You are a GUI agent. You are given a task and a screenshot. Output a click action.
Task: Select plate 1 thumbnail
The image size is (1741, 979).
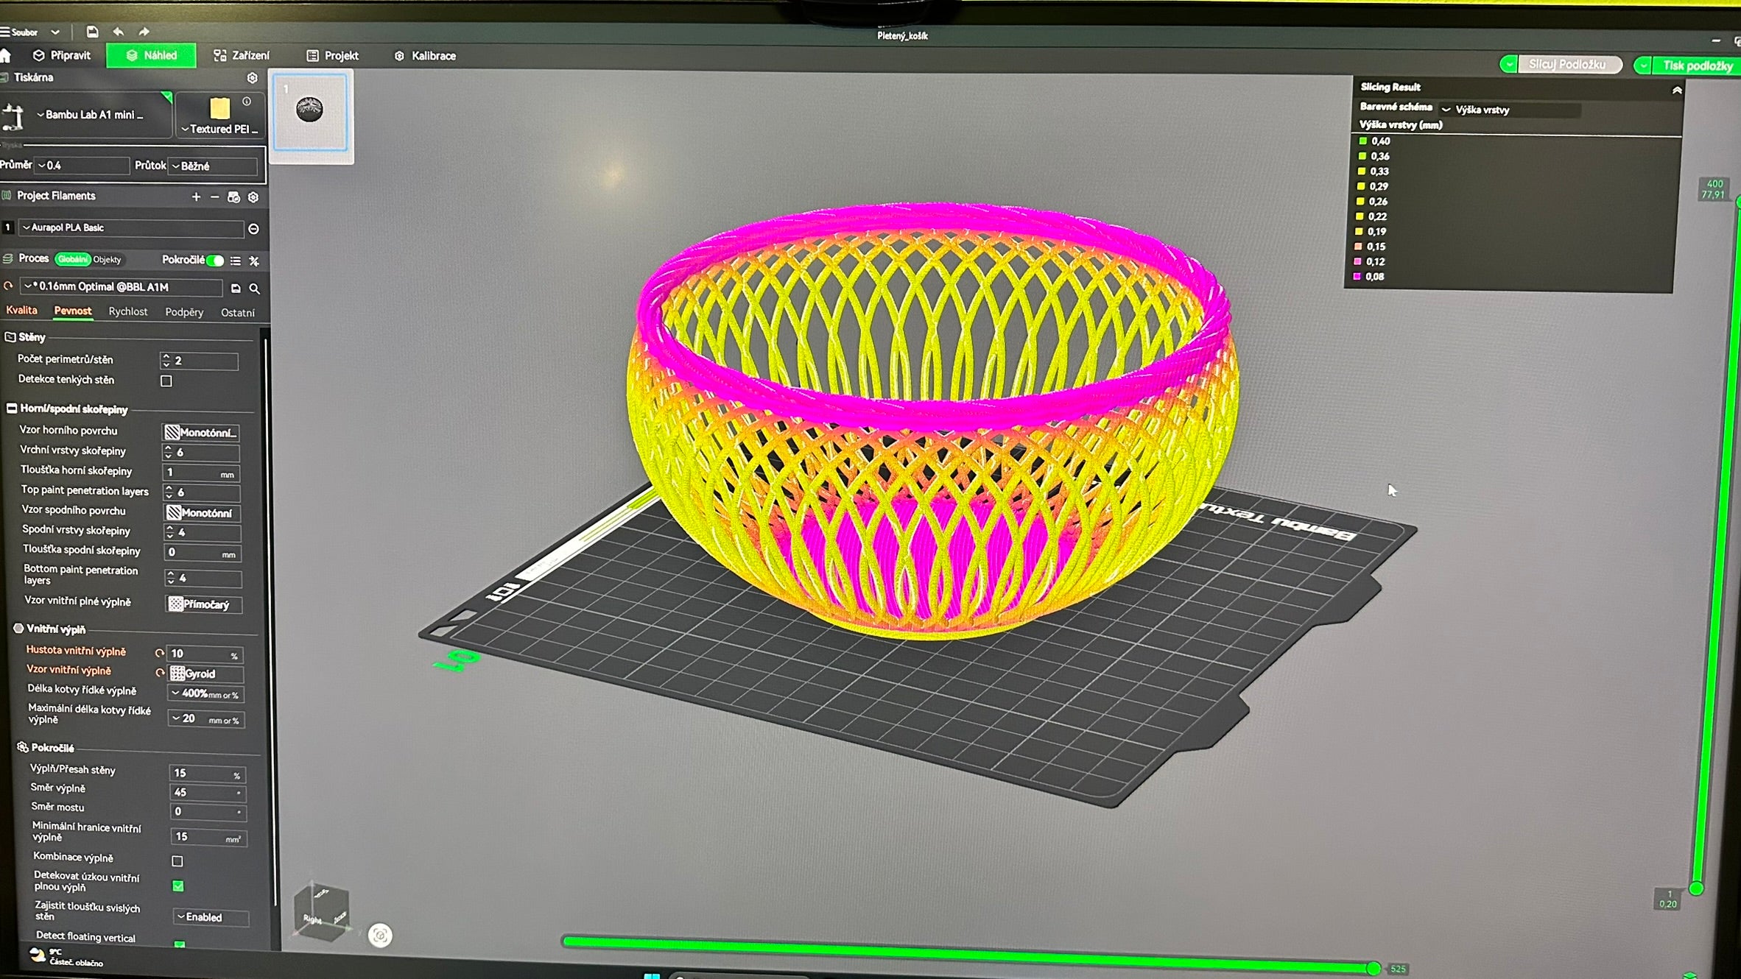click(x=311, y=113)
